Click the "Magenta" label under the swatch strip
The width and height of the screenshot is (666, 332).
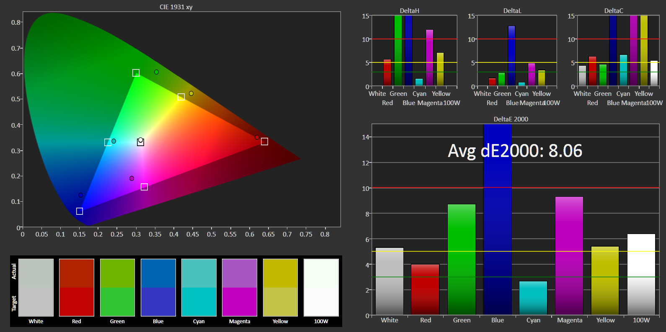point(240,322)
